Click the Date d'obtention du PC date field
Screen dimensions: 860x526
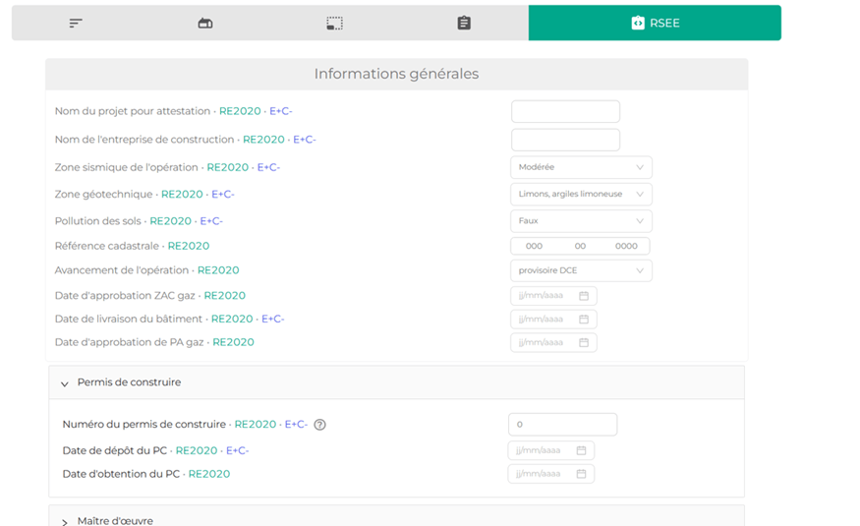pos(550,474)
